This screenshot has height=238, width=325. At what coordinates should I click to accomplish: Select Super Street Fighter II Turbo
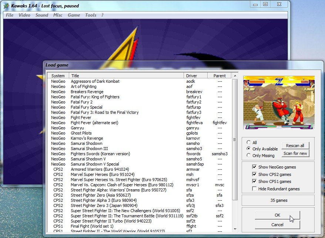point(139,221)
